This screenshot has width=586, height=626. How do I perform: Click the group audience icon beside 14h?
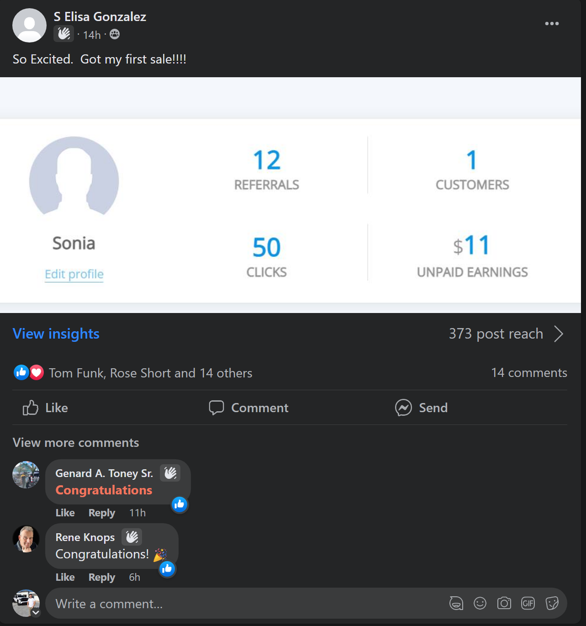tap(115, 34)
